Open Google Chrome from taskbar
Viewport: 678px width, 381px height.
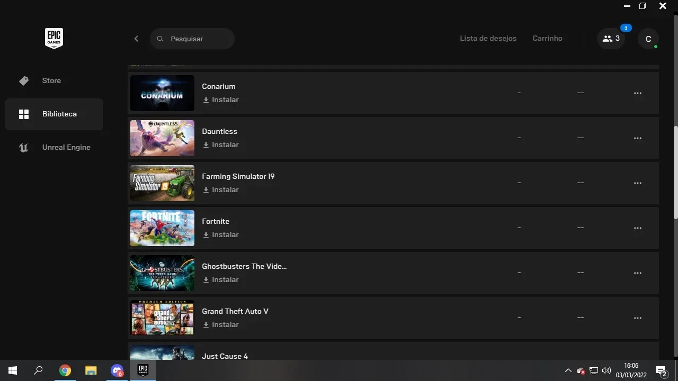[x=65, y=370]
